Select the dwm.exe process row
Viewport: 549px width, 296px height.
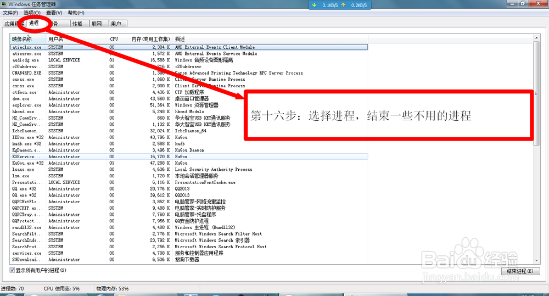(x=189, y=99)
